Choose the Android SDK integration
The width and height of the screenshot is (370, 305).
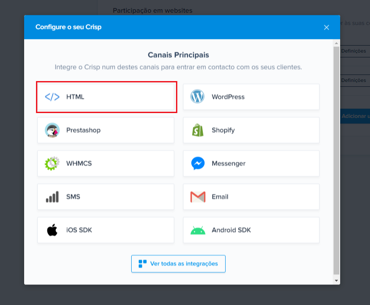(251, 230)
